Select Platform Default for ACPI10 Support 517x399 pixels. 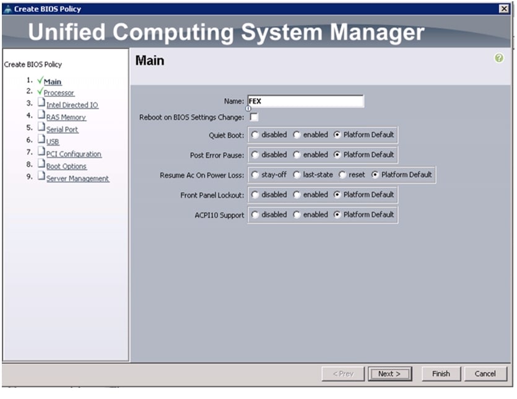tap(337, 215)
